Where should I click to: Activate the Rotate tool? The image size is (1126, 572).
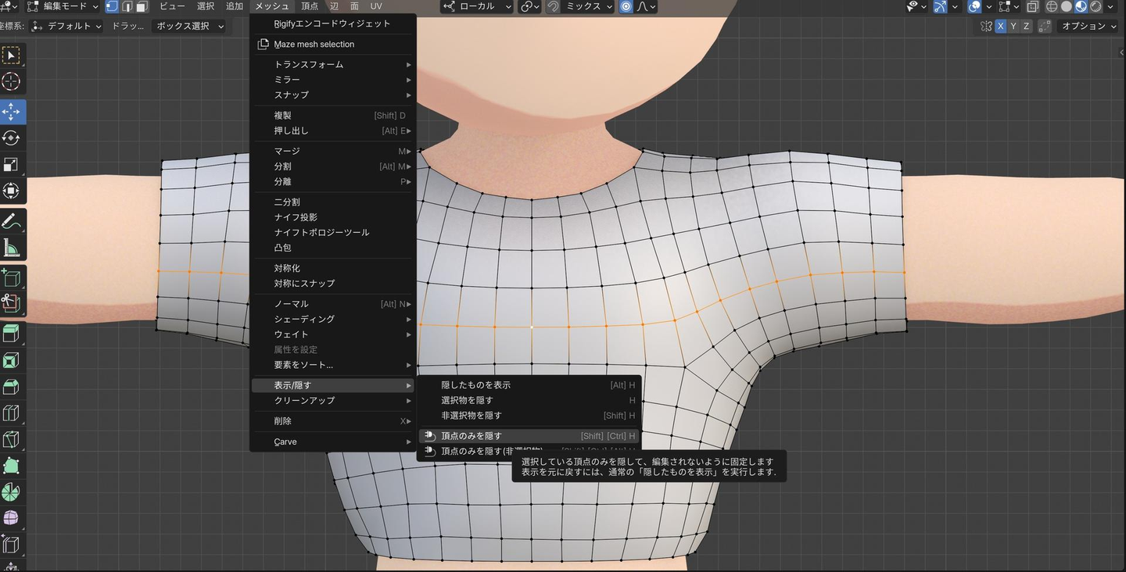coord(11,138)
